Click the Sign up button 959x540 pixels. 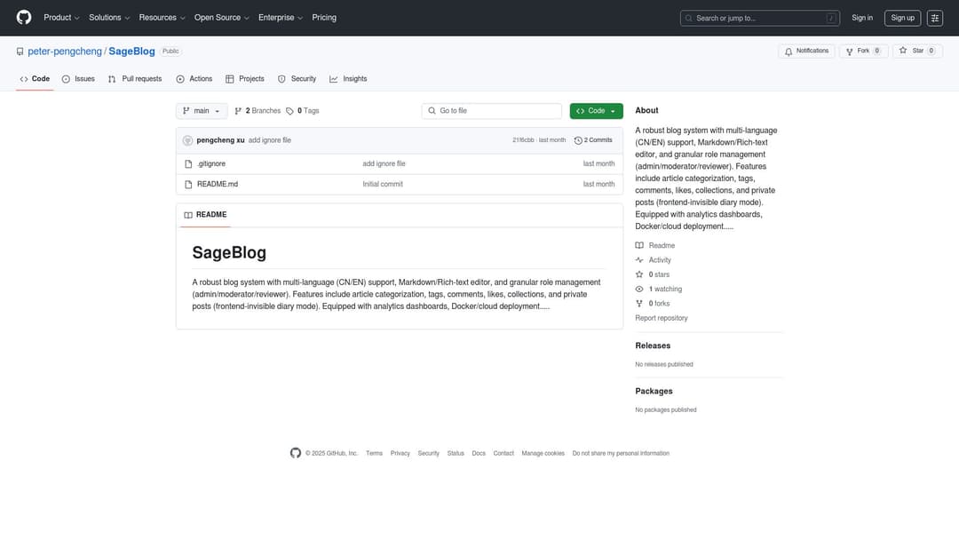pos(903,19)
